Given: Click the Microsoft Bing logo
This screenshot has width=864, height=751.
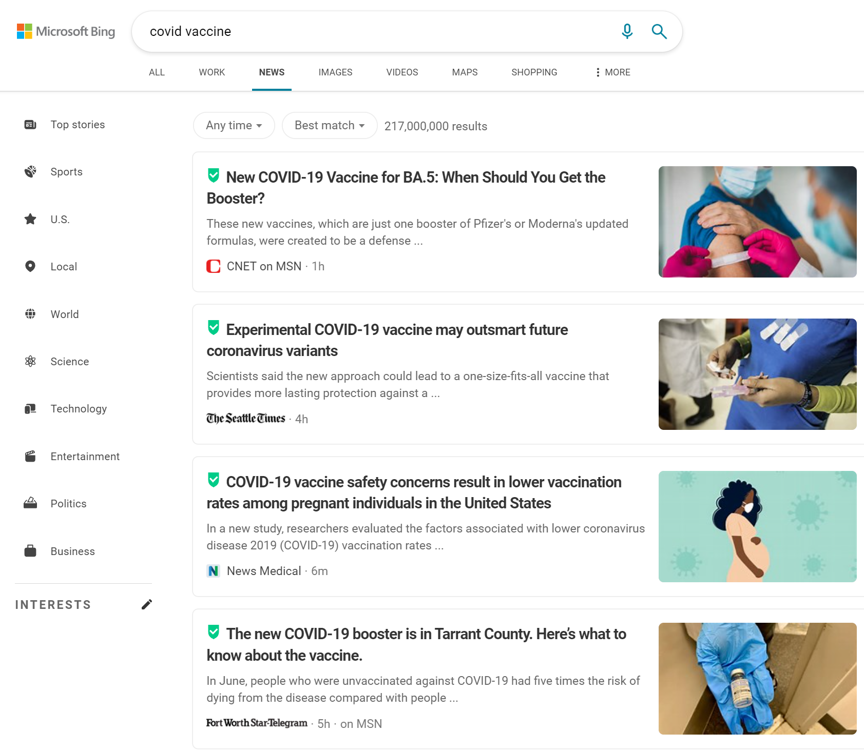Looking at the screenshot, I should pyautogui.click(x=66, y=31).
